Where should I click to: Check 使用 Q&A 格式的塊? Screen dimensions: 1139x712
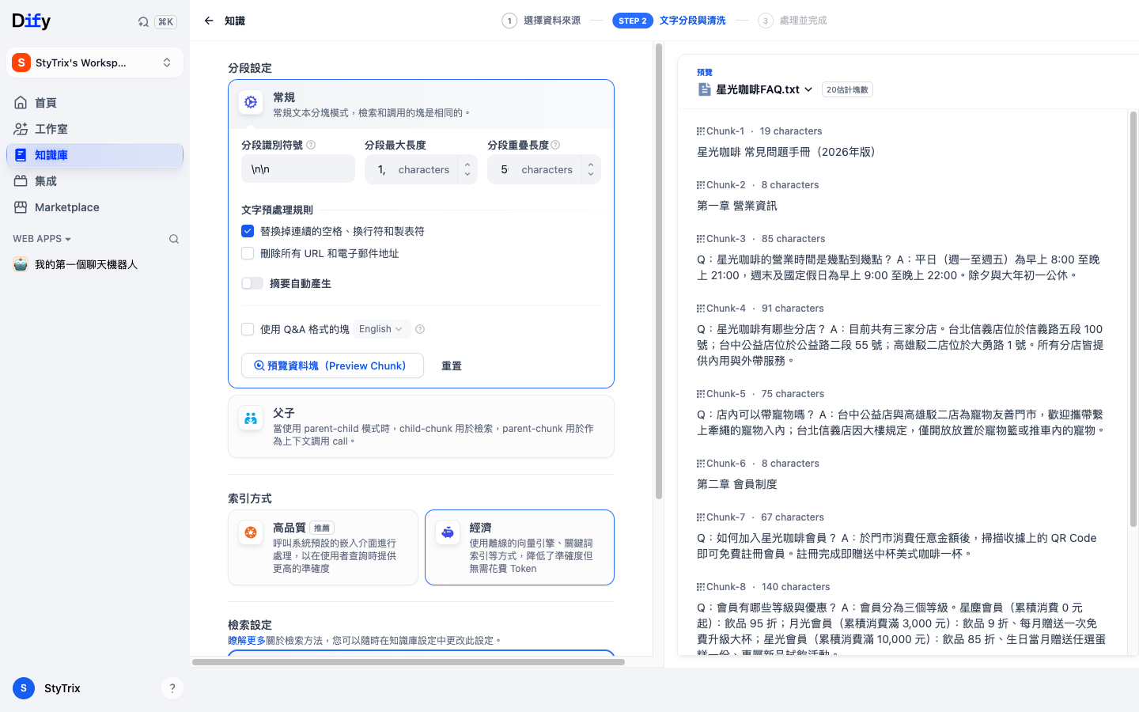(x=248, y=329)
